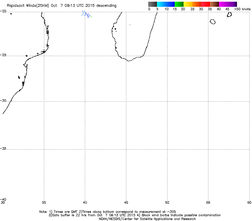Click the blue wind barbs near 40E
Viewport: 252px width, 221px height.
[x=86, y=14]
